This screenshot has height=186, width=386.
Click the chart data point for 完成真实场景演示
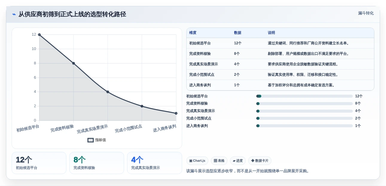pos(108,92)
